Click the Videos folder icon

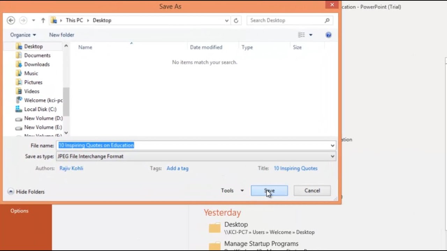(x=19, y=92)
